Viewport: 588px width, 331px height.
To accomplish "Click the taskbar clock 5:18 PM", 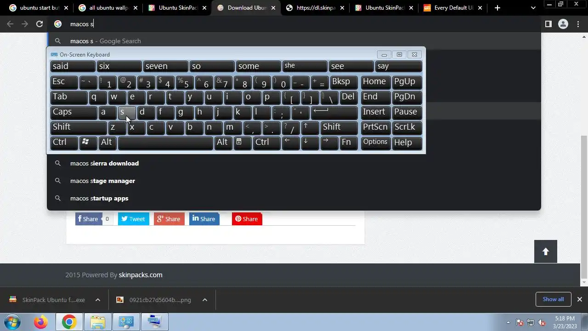I will pyautogui.click(x=565, y=322).
